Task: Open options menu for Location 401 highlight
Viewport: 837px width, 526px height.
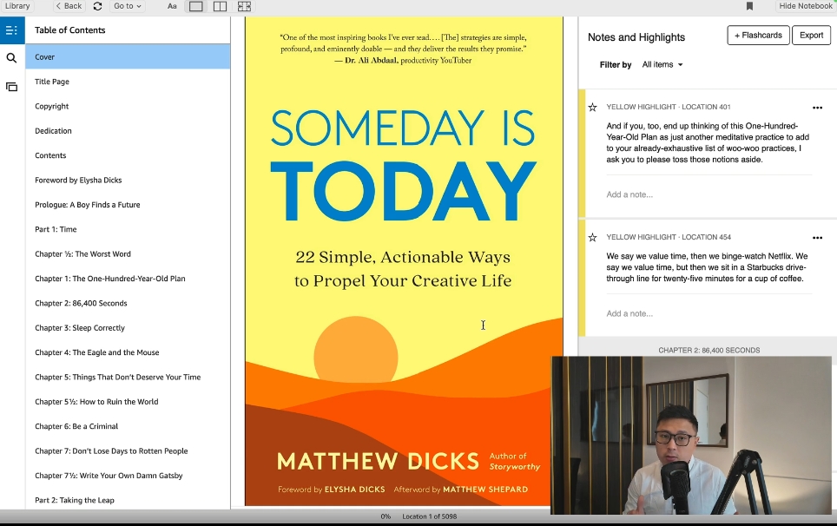Action: pyautogui.click(x=817, y=108)
